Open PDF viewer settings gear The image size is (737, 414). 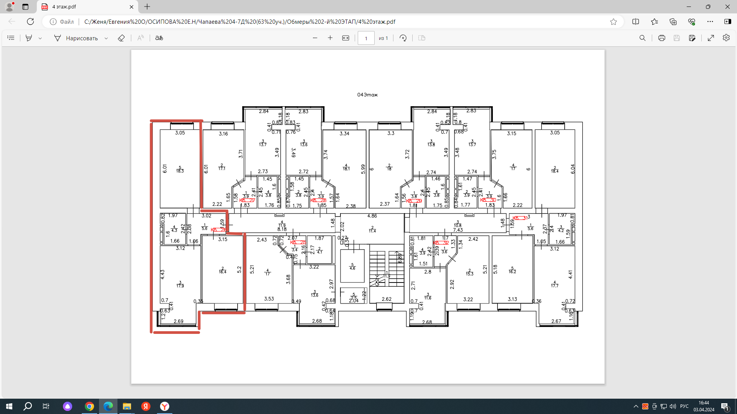[726, 38]
